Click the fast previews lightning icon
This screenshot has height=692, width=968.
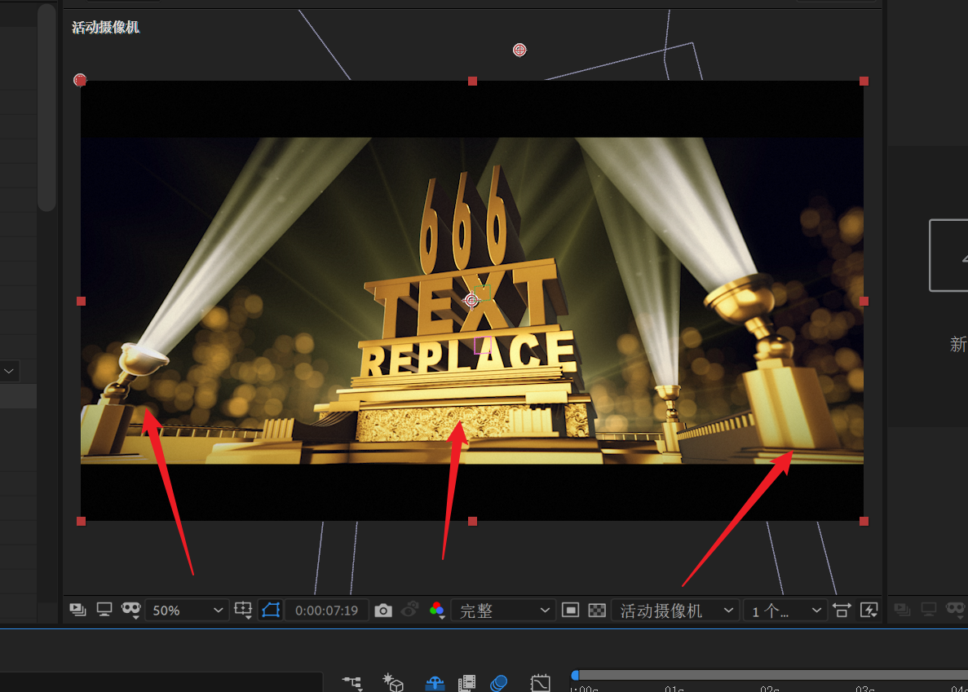point(869,610)
